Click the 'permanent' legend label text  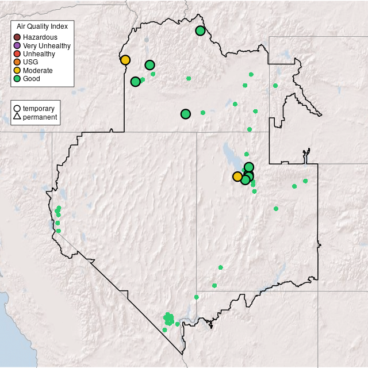40,117
